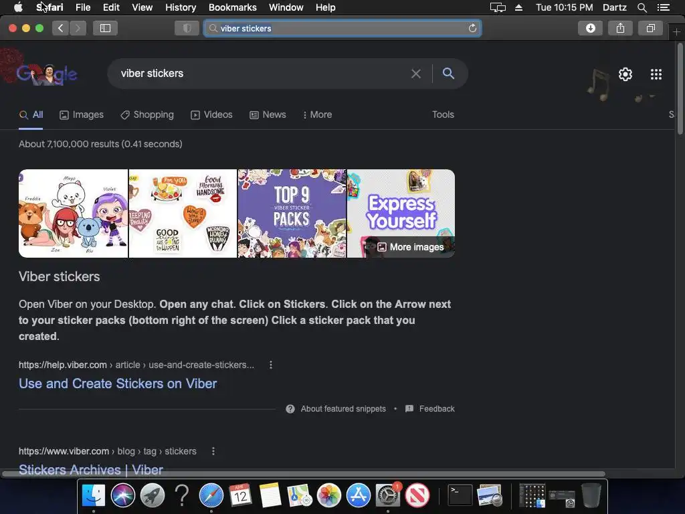Switch to Shopping results tab

click(147, 114)
